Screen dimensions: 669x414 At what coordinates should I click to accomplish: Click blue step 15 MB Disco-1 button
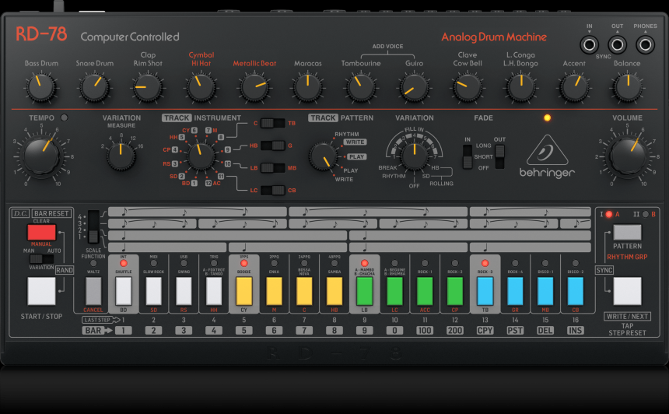coord(545,291)
